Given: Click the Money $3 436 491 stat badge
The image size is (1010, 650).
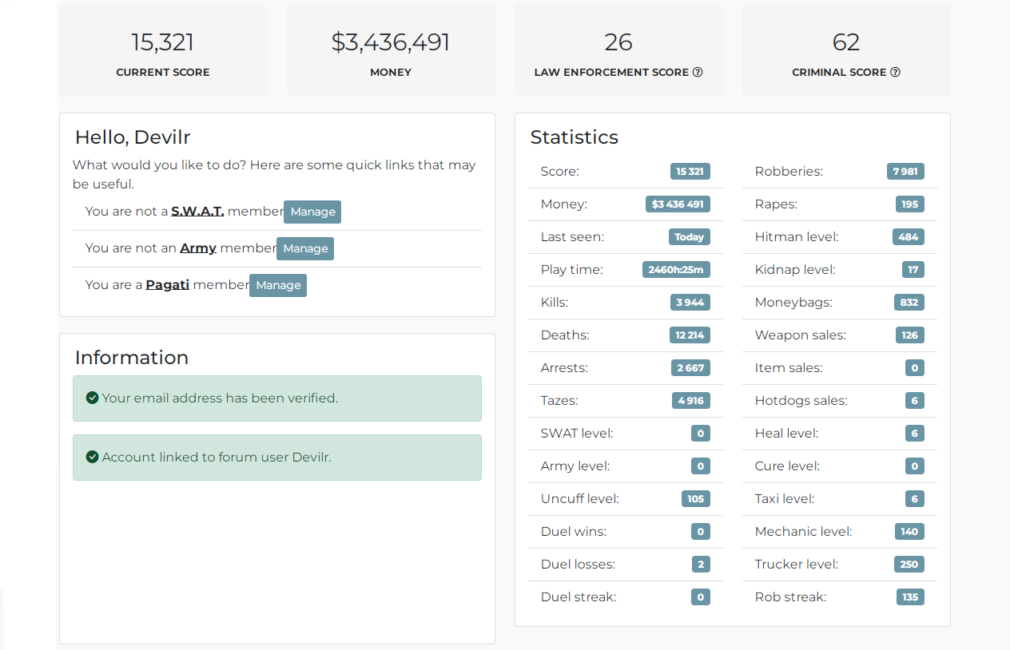Looking at the screenshot, I should click(x=678, y=204).
